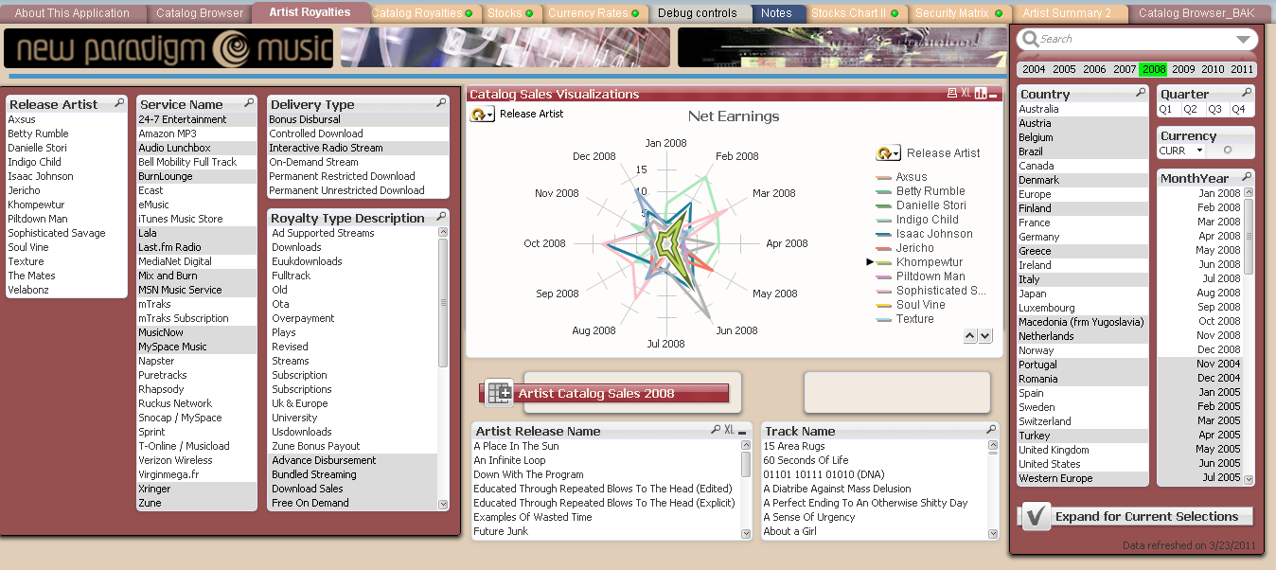Click the New Paradigm Music logo

coord(168,48)
